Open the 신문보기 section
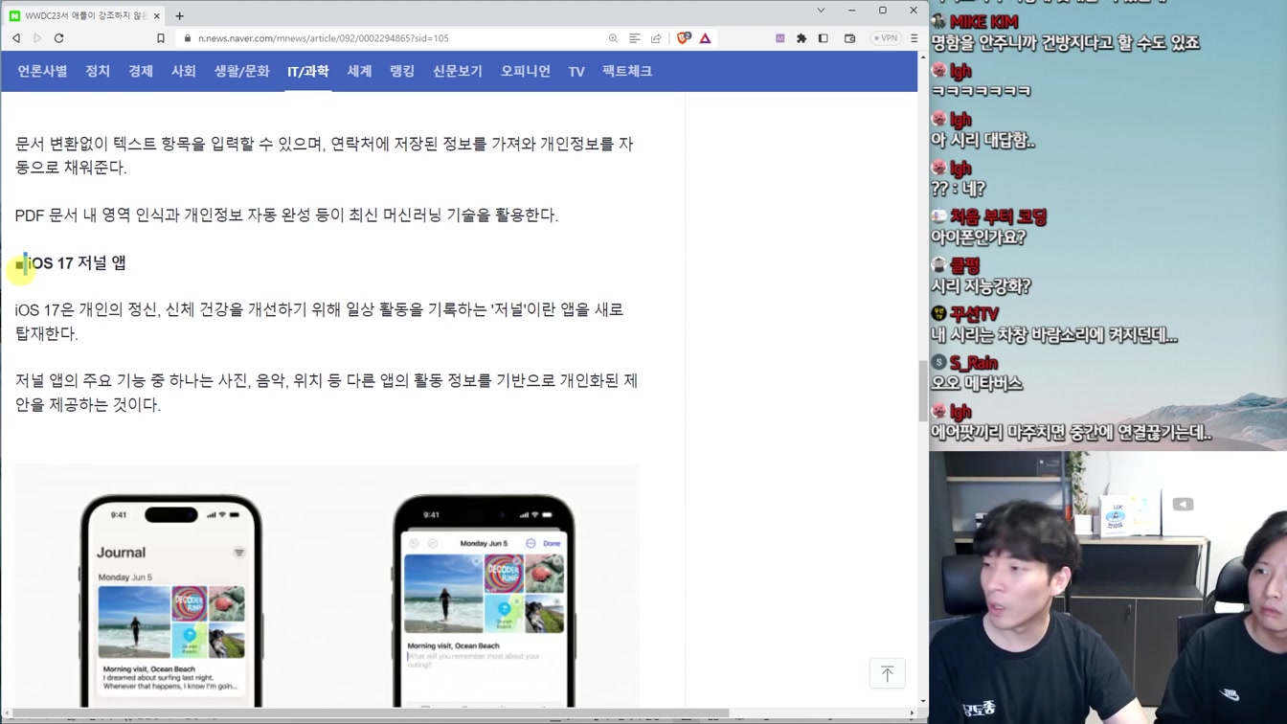 click(458, 71)
